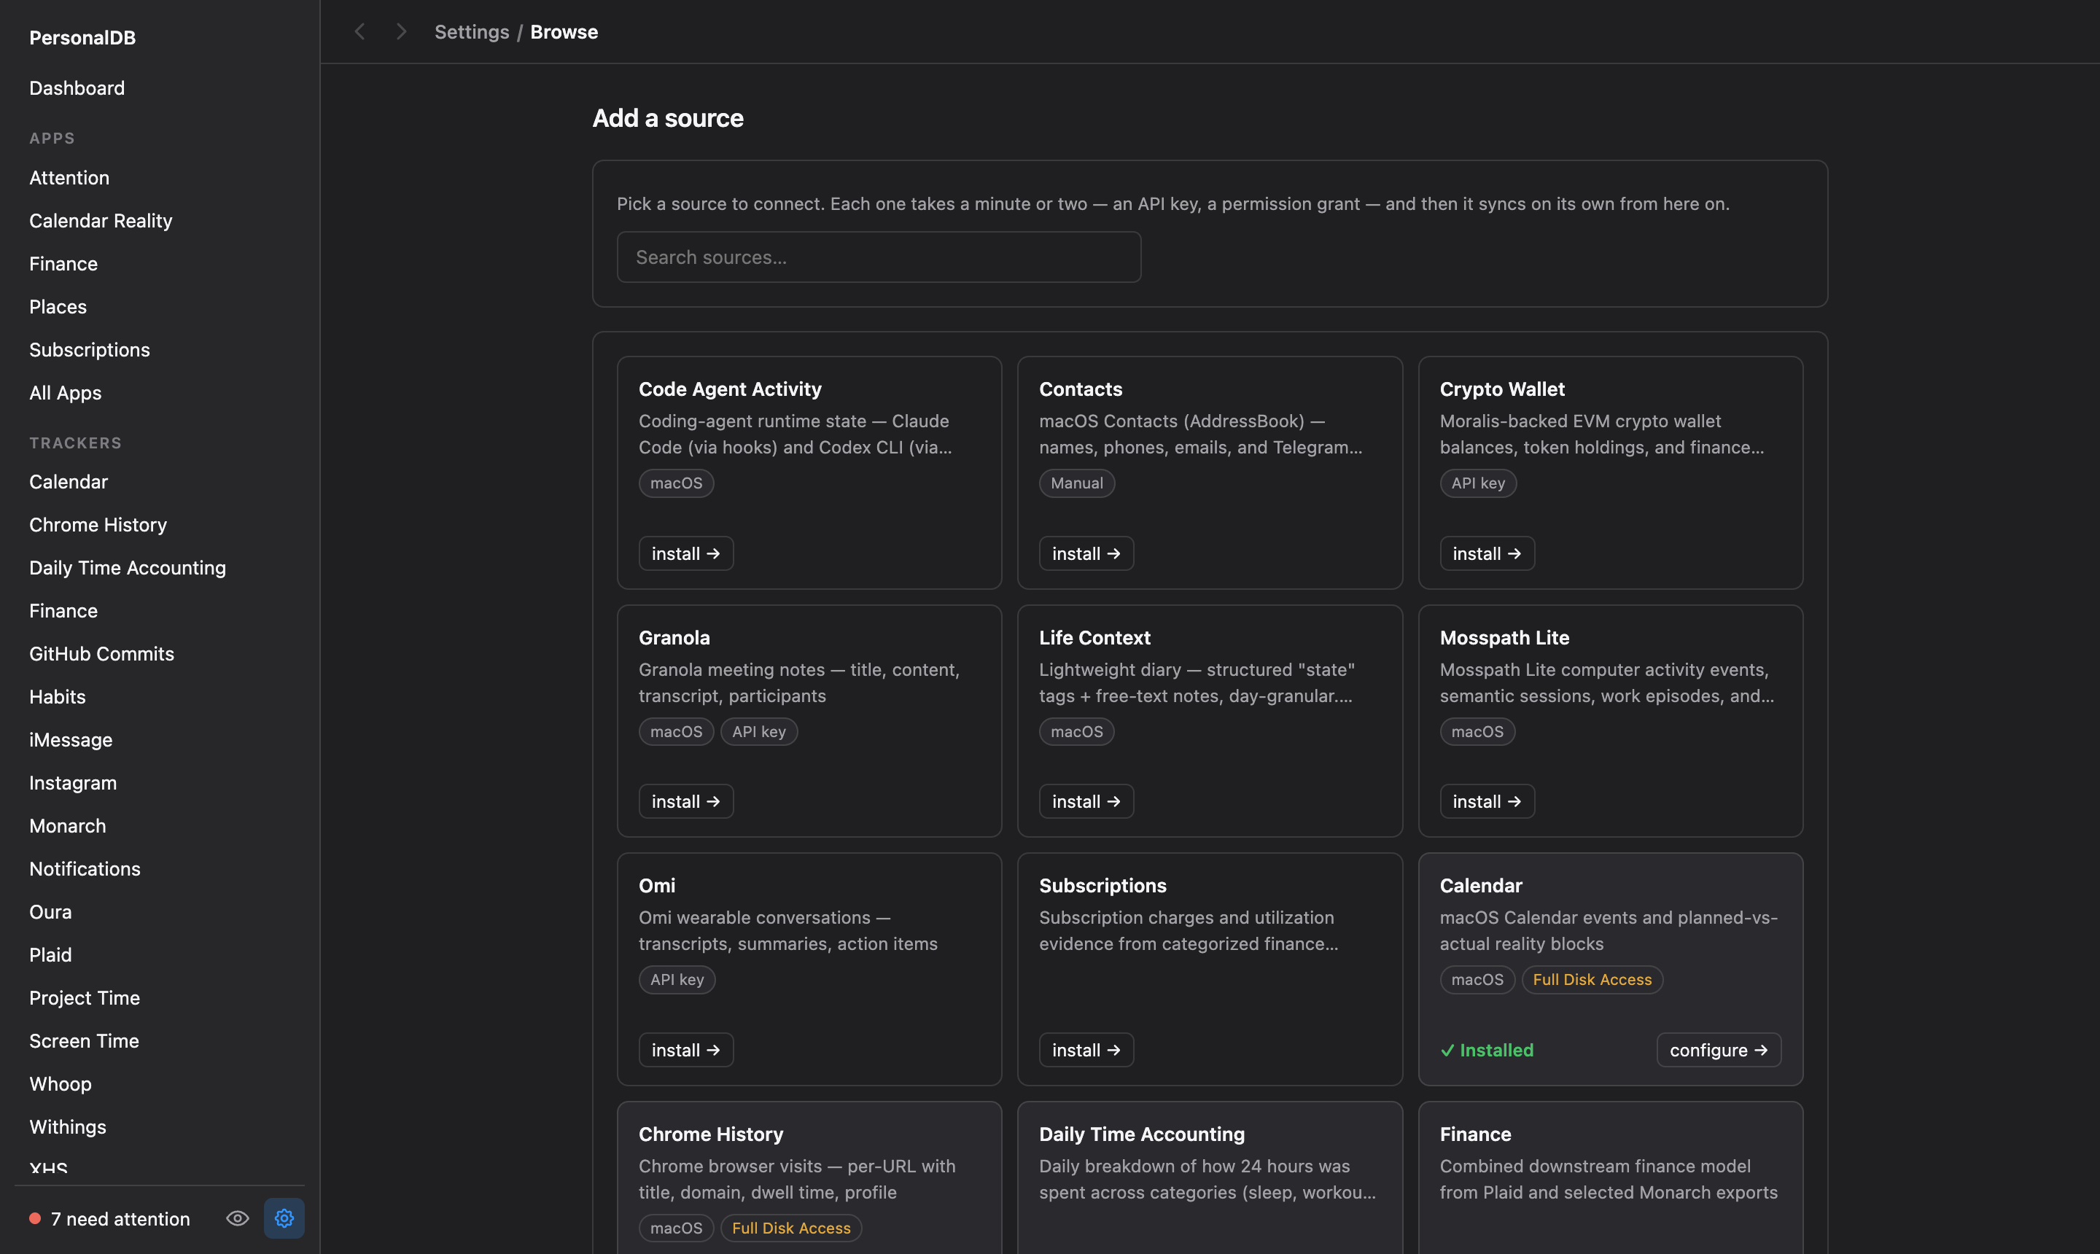Configure the installed Calendar source
The image size is (2100, 1254).
pyautogui.click(x=1719, y=1050)
